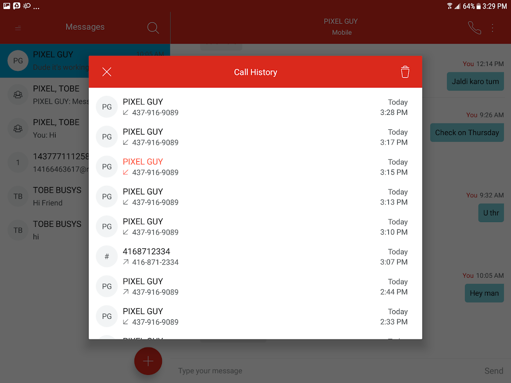Tap the 'Call History' dialog title

tap(256, 72)
